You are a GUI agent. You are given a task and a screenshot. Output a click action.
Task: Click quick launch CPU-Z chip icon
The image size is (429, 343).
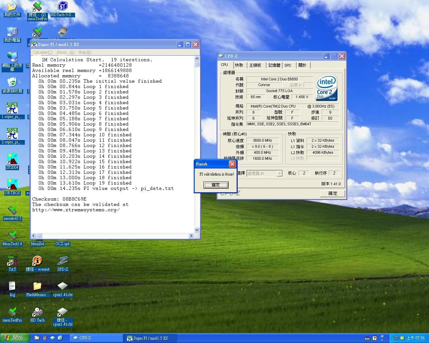pyautogui.click(x=52, y=338)
